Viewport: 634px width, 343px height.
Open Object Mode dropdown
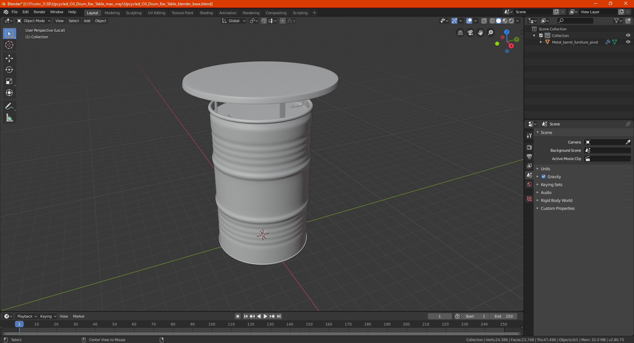(x=34, y=21)
